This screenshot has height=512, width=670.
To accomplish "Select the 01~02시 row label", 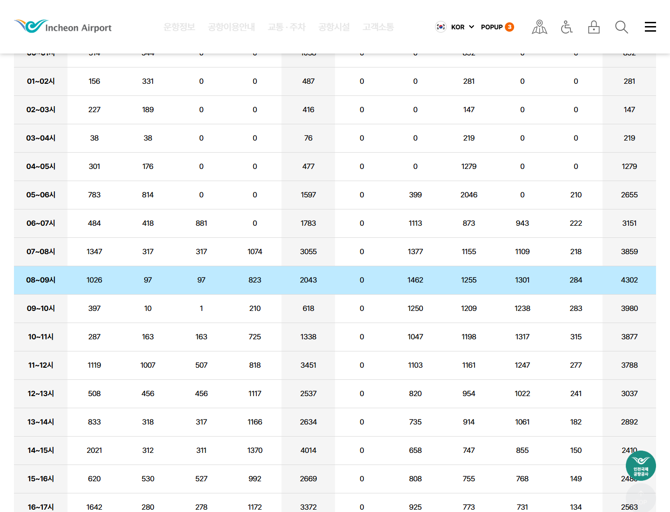I will 41,81.
